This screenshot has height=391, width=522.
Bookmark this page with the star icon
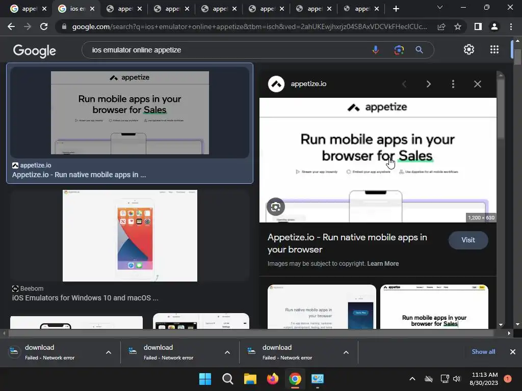click(458, 26)
